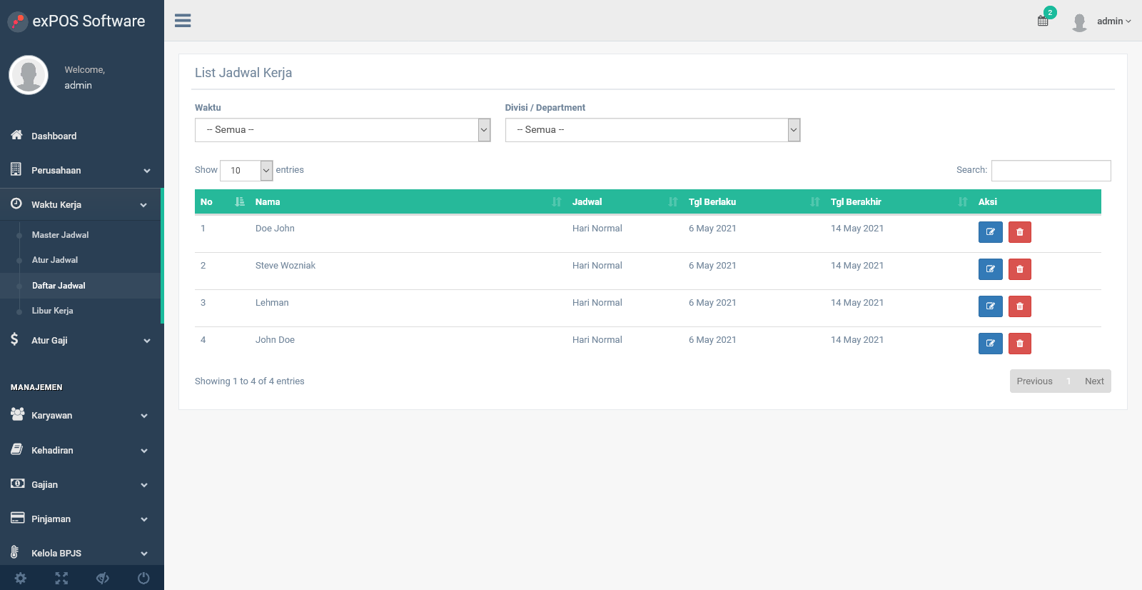Image resolution: width=1142 pixels, height=590 pixels.
Task: Focus the Search input field
Action: tap(1051, 171)
